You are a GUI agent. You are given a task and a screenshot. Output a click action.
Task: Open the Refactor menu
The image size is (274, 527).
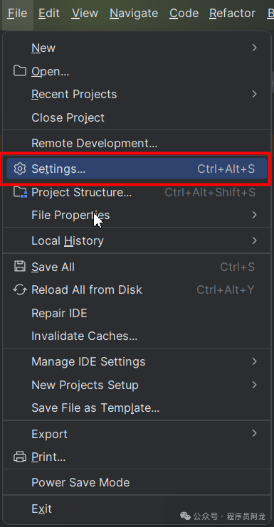232,14
